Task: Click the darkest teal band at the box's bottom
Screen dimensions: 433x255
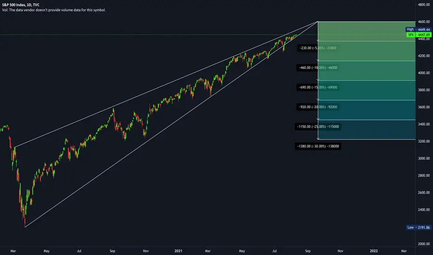Action: click(367, 129)
